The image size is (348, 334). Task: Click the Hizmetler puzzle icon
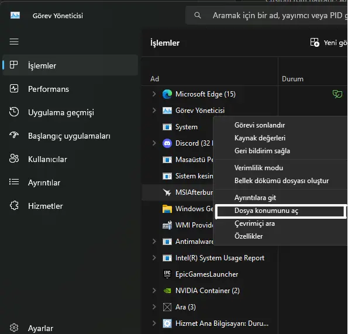click(14, 205)
